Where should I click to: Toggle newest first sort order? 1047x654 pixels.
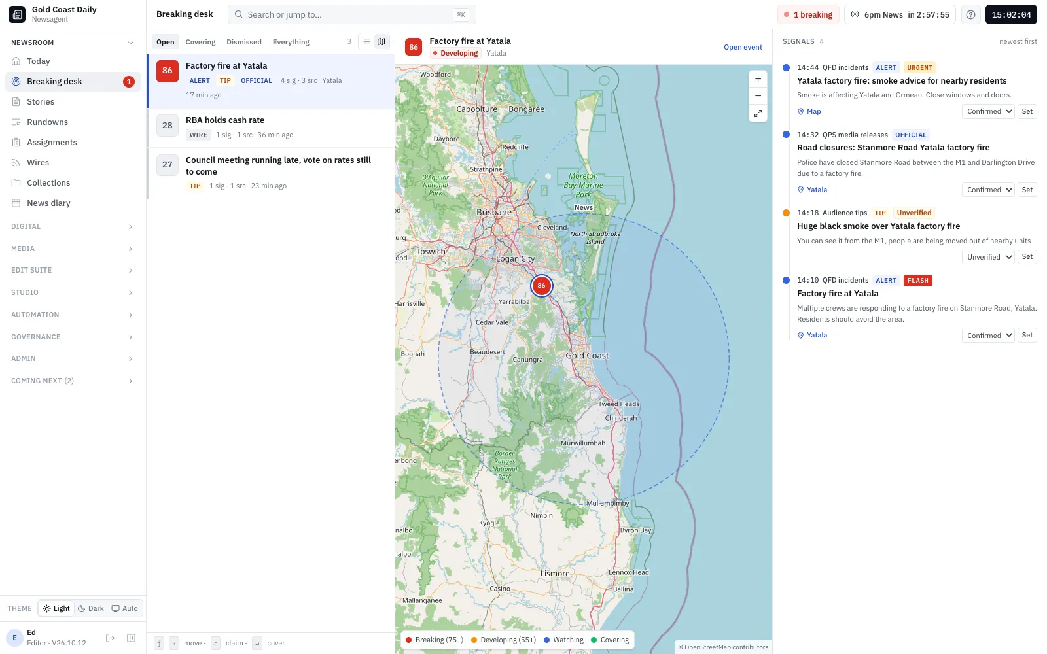pyautogui.click(x=1018, y=42)
